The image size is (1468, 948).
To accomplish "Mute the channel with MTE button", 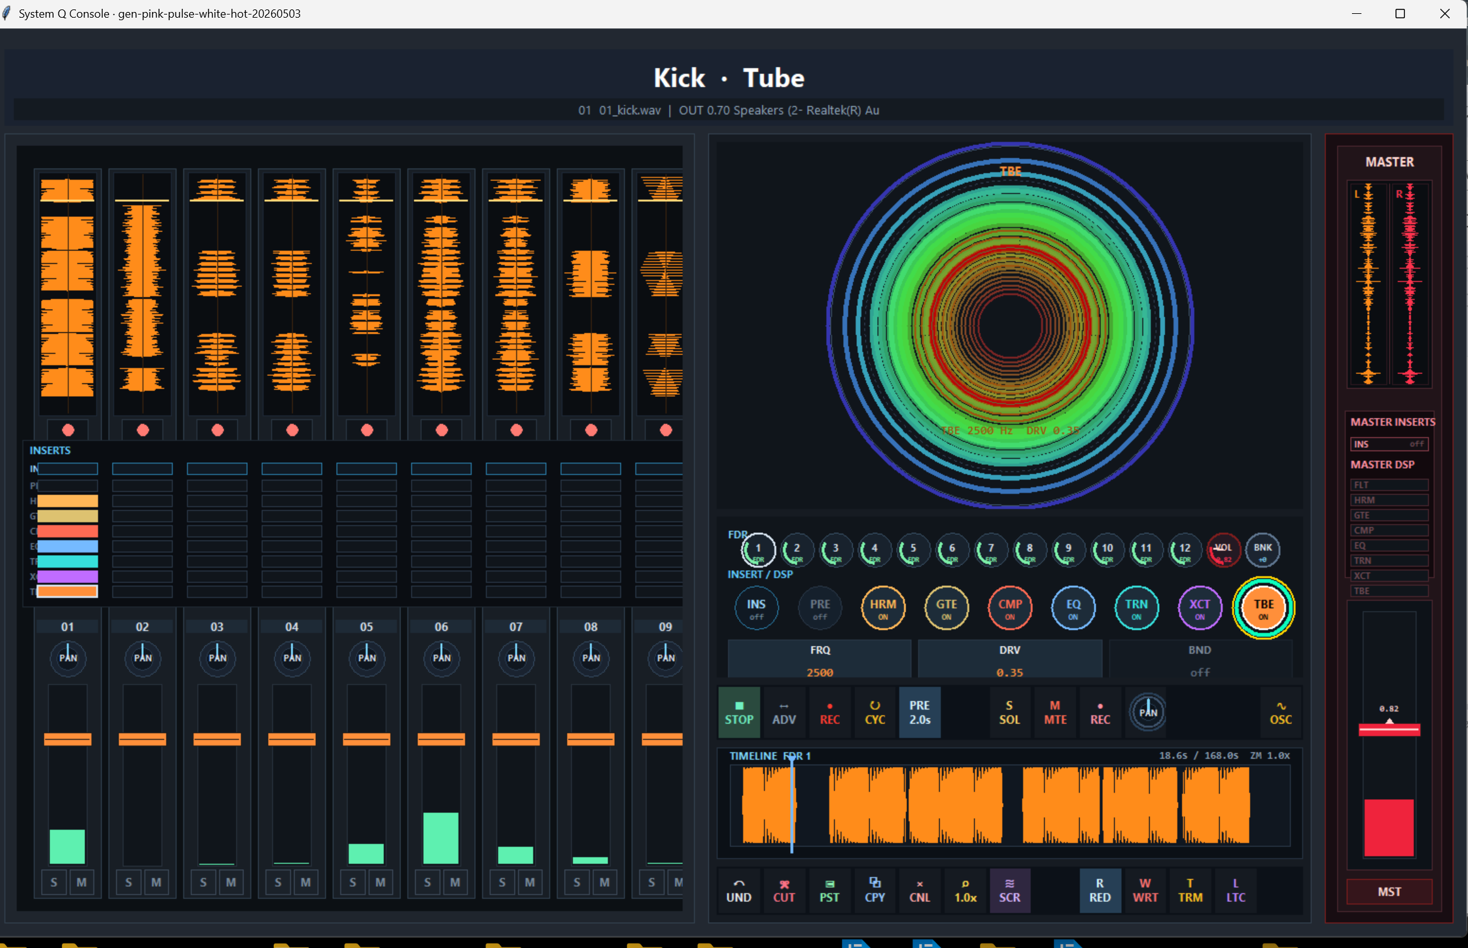I will (1055, 712).
